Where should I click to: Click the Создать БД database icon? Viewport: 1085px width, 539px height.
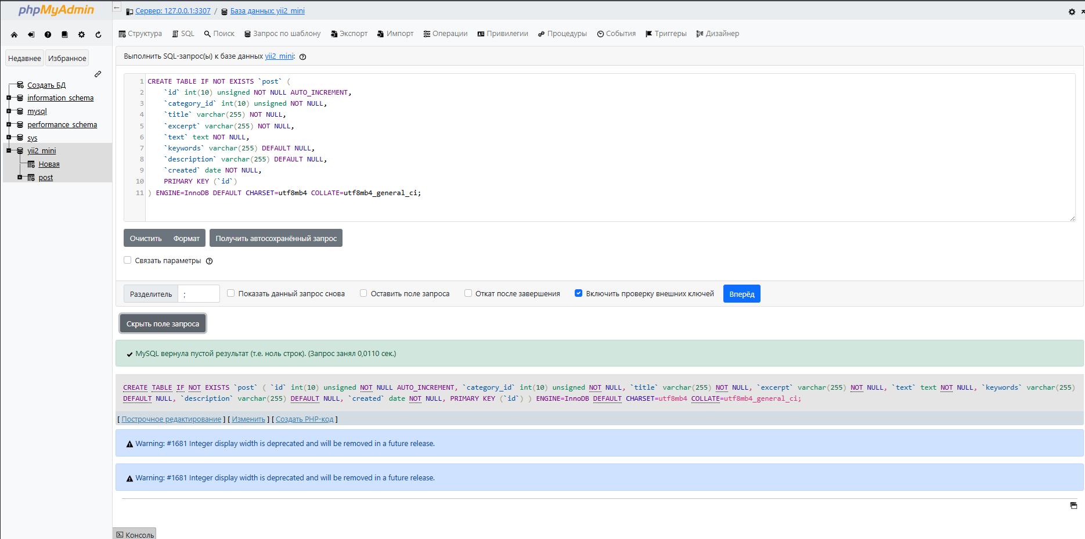[x=20, y=85]
